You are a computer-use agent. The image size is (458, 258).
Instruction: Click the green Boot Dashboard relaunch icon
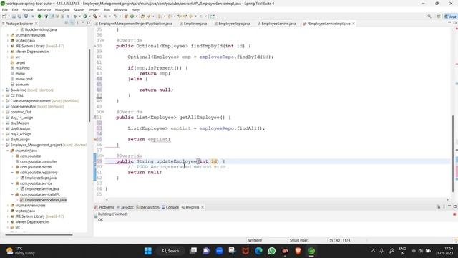click(x=39, y=16)
